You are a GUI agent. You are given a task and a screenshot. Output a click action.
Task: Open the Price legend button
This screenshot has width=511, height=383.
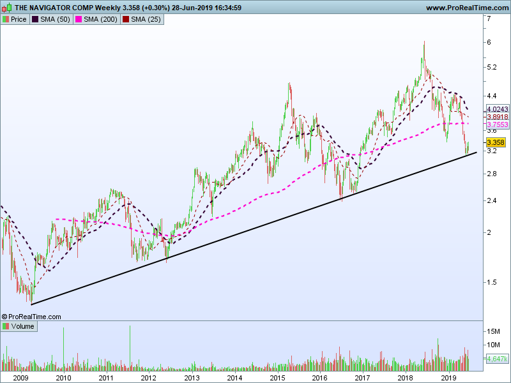15,19
